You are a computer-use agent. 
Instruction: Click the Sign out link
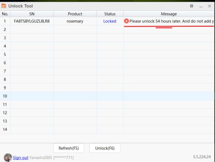point(21,158)
